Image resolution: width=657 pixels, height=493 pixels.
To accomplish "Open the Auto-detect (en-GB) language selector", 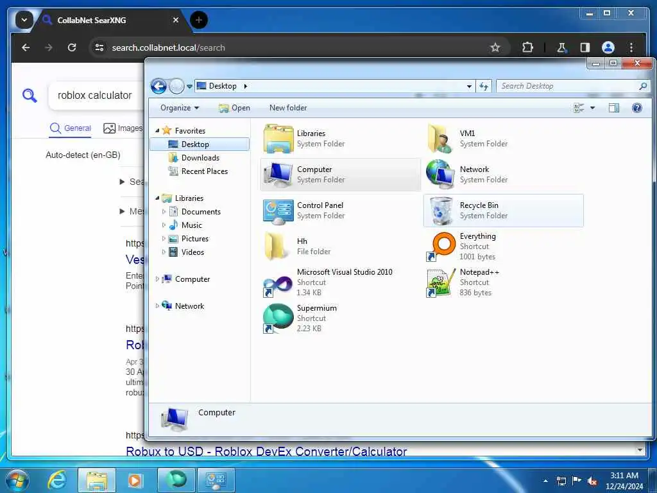I will pyautogui.click(x=83, y=155).
